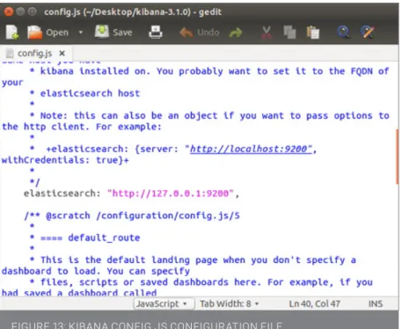
Task: Close the gedit window with red button
Action: click(x=9, y=11)
